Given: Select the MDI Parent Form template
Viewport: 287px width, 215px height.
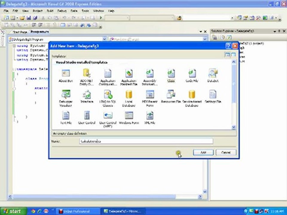Looking at the screenshot, I should coord(150,98).
